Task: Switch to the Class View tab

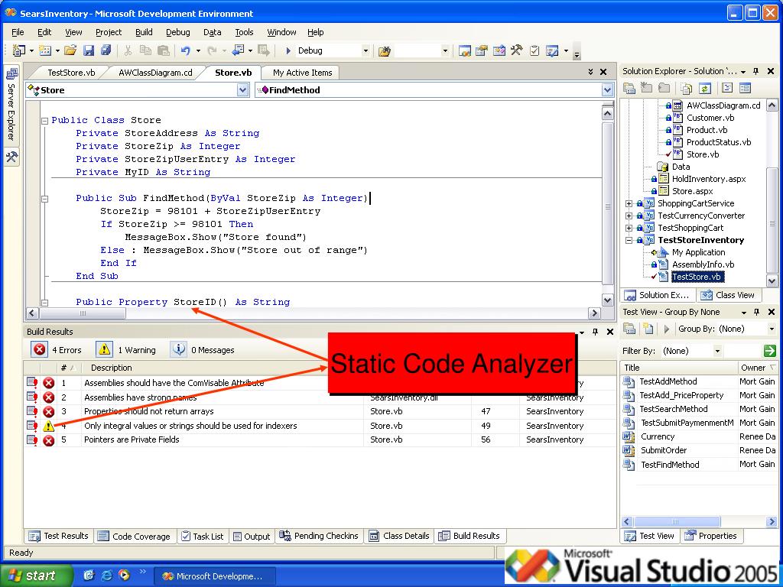Action: coord(728,295)
